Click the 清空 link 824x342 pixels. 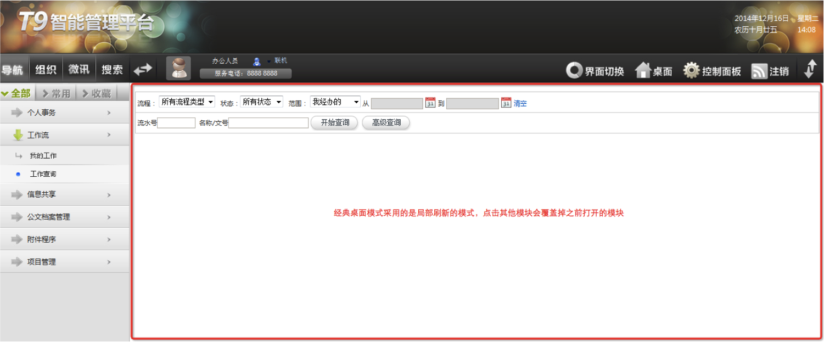pyautogui.click(x=520, y=103)
